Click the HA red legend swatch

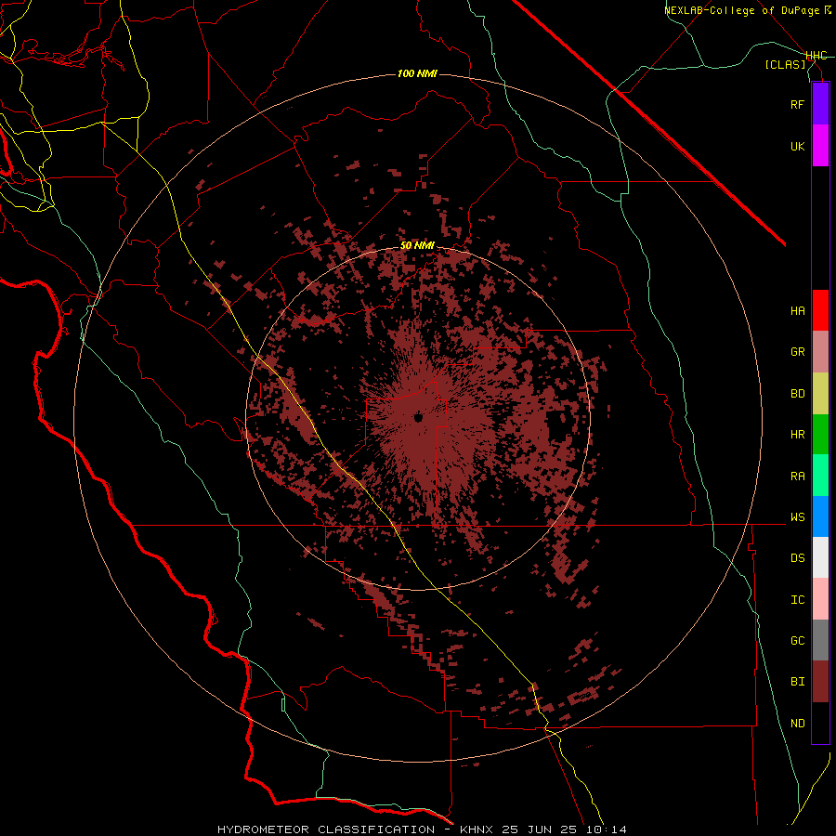(x=820, y=310)
